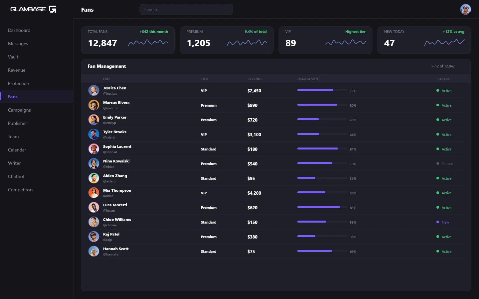Screen dimensions: 479x299
Task: Click Luca Moretti's engagement bar
Action: [322, 207]
